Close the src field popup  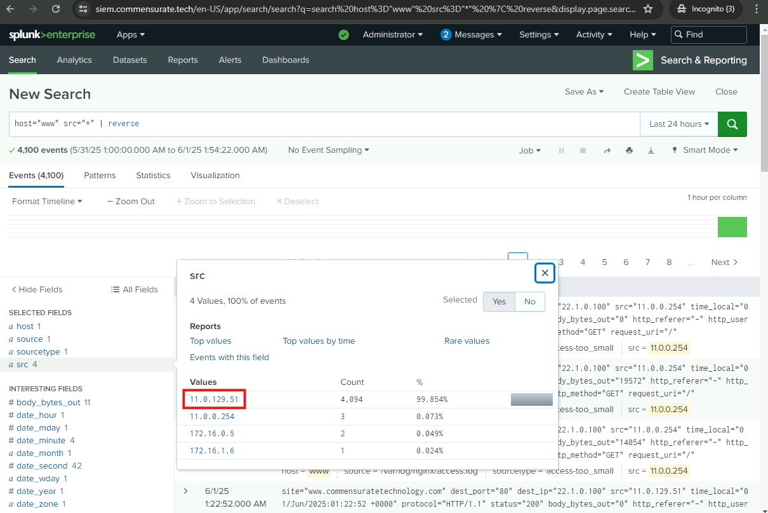tap(545, 273)
